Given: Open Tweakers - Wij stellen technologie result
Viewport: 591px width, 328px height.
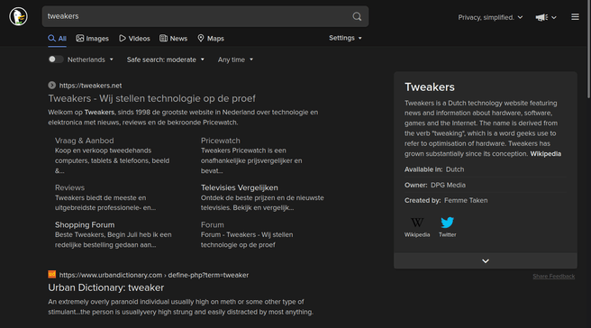Looking at the screenshot, I should [152, 98].
